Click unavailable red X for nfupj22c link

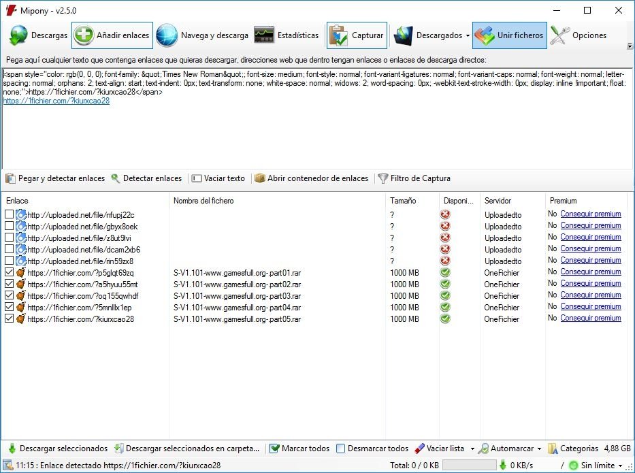[x=445, y=214]
